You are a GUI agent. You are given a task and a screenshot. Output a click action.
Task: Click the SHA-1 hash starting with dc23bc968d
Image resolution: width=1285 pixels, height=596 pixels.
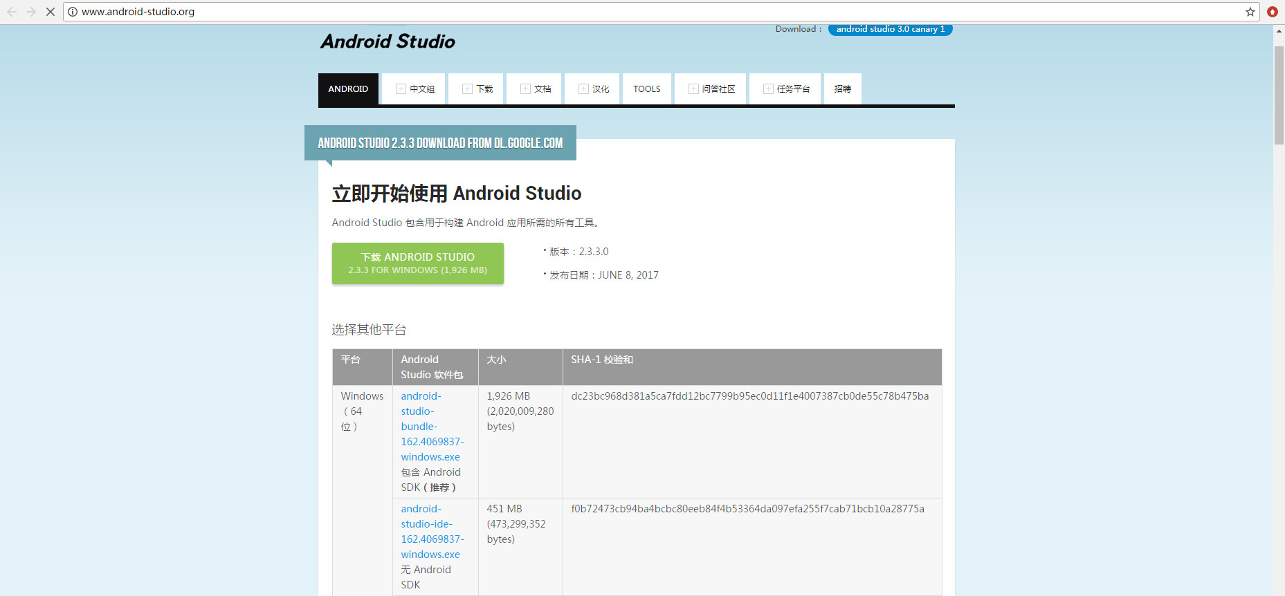tap(750, 396)
